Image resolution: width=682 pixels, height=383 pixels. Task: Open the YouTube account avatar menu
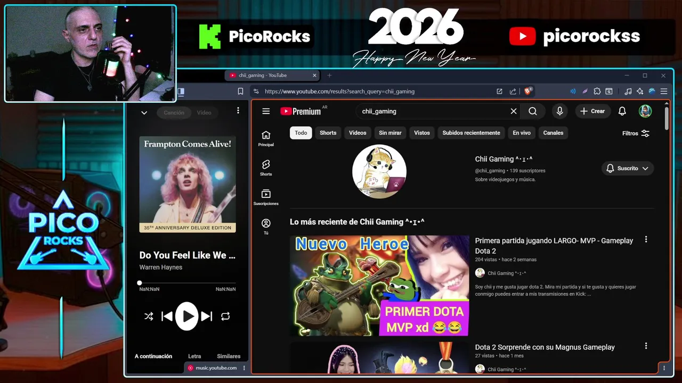coord(645,111)
